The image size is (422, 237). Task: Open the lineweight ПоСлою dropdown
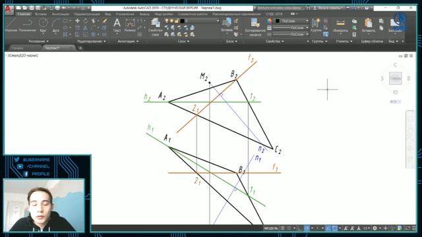click(291, 28)
